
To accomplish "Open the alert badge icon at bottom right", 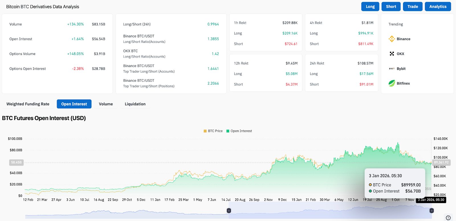I will click(448, 218).
